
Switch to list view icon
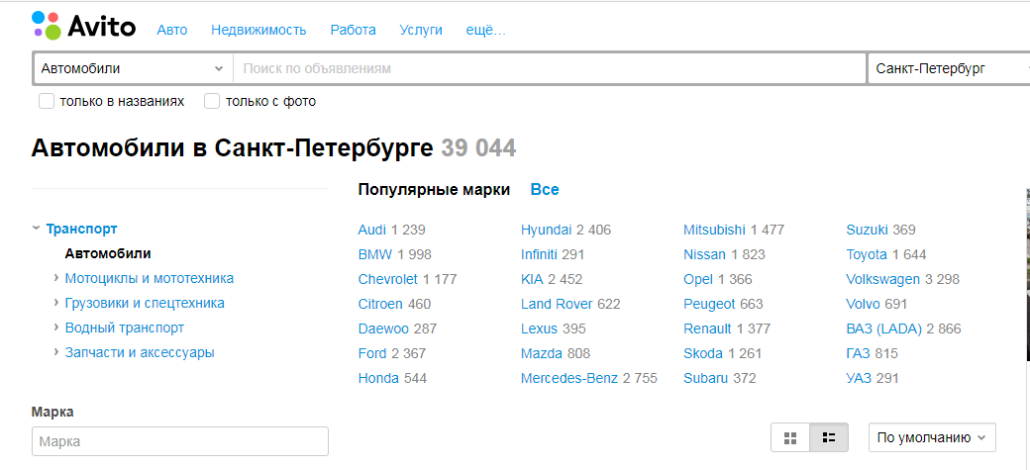pos(829,437)
